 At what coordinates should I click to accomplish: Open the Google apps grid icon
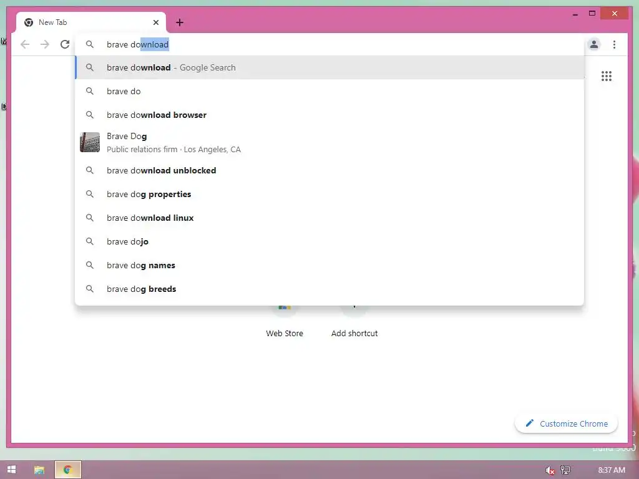[607, 76]
